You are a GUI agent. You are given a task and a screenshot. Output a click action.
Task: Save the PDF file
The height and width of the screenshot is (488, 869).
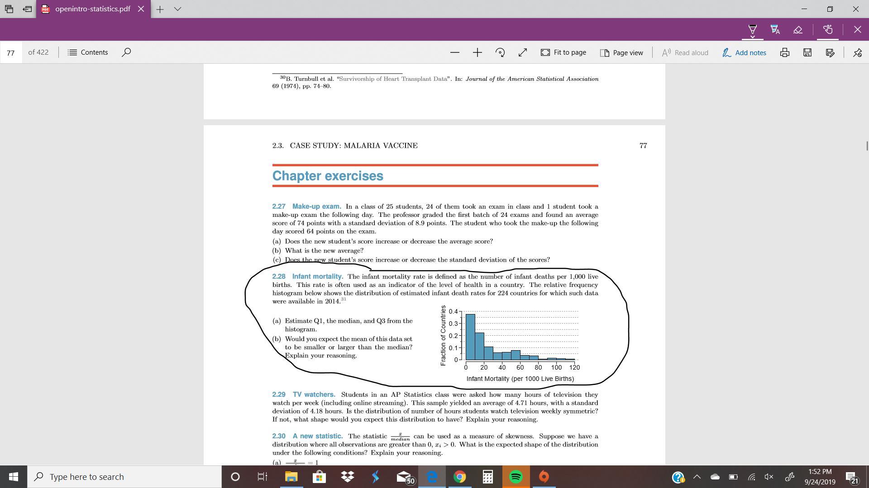pos(807,52)
